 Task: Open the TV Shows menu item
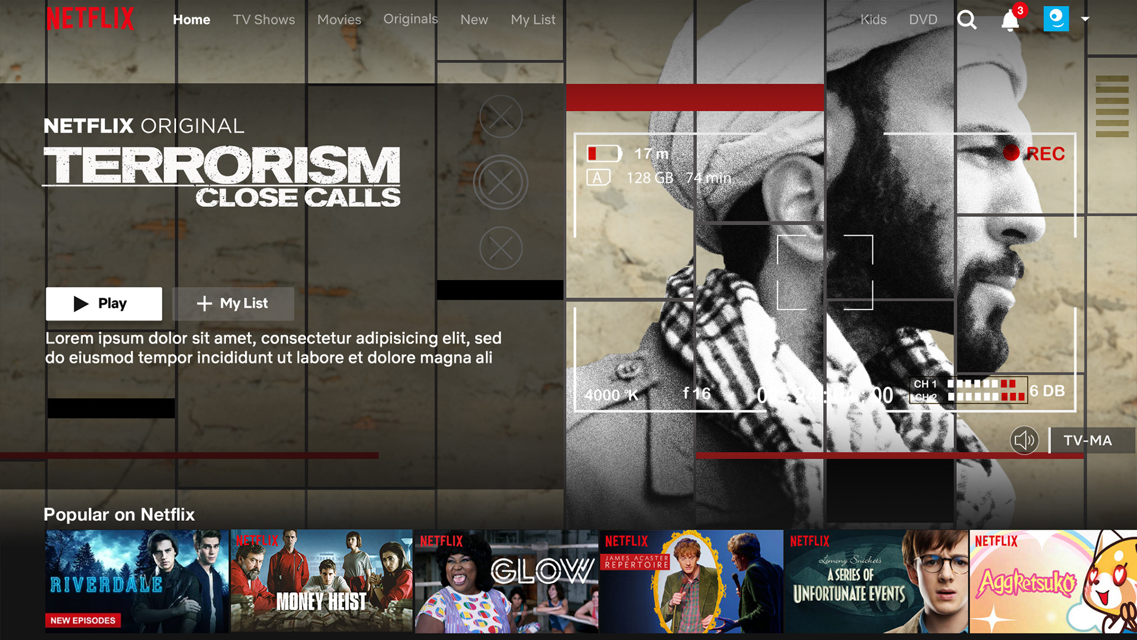(264, 20)
